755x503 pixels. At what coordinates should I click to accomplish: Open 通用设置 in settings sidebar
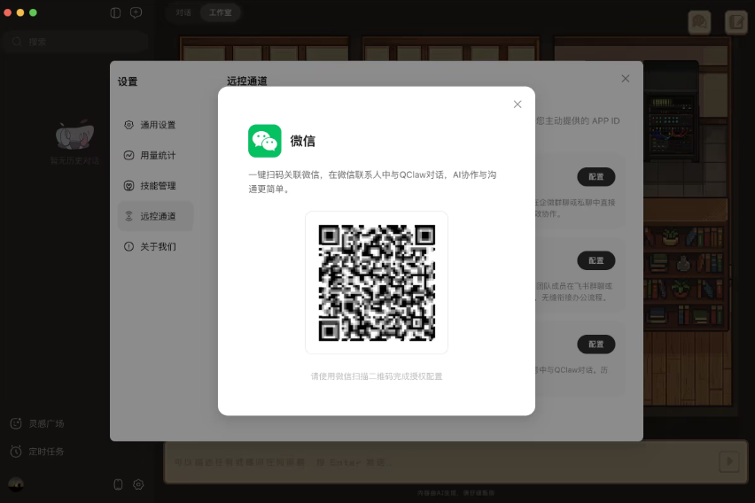(156, 125)
